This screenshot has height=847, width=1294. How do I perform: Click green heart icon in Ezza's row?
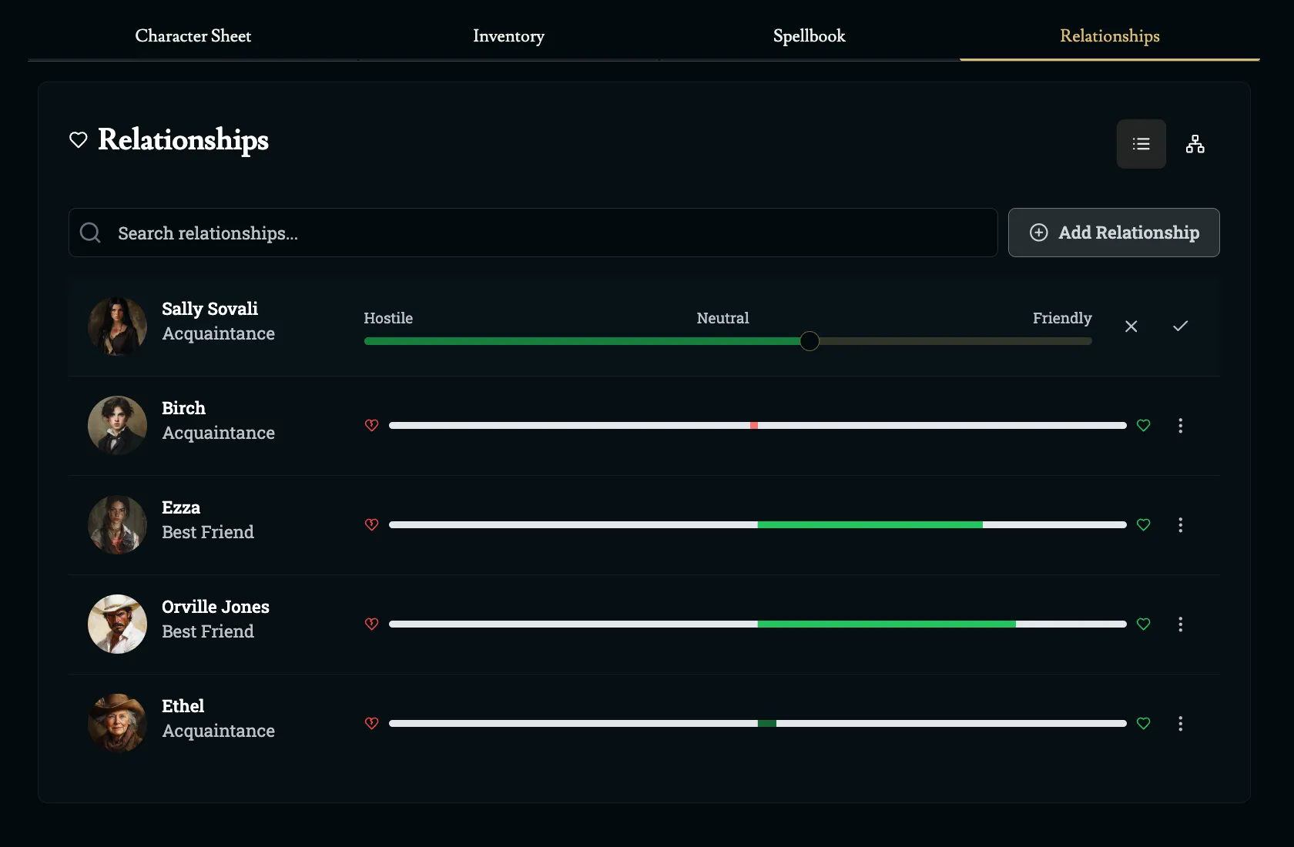coord(1143,525)
